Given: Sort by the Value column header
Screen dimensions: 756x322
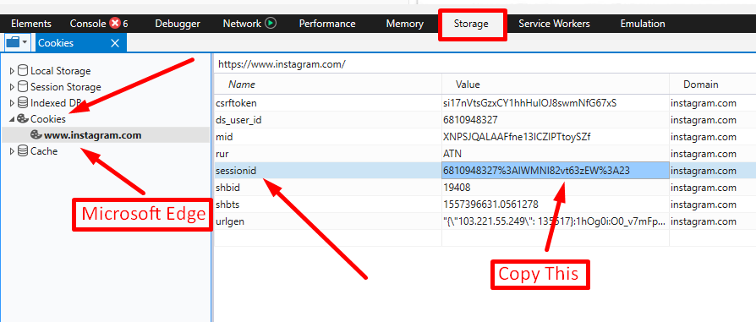Looking at the screenshot, I should pyautogui.click(x=468, y=85).
